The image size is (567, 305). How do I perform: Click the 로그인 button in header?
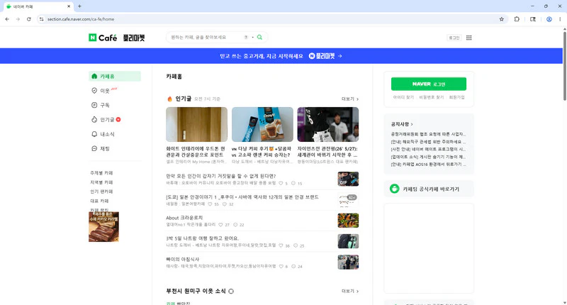454,38
